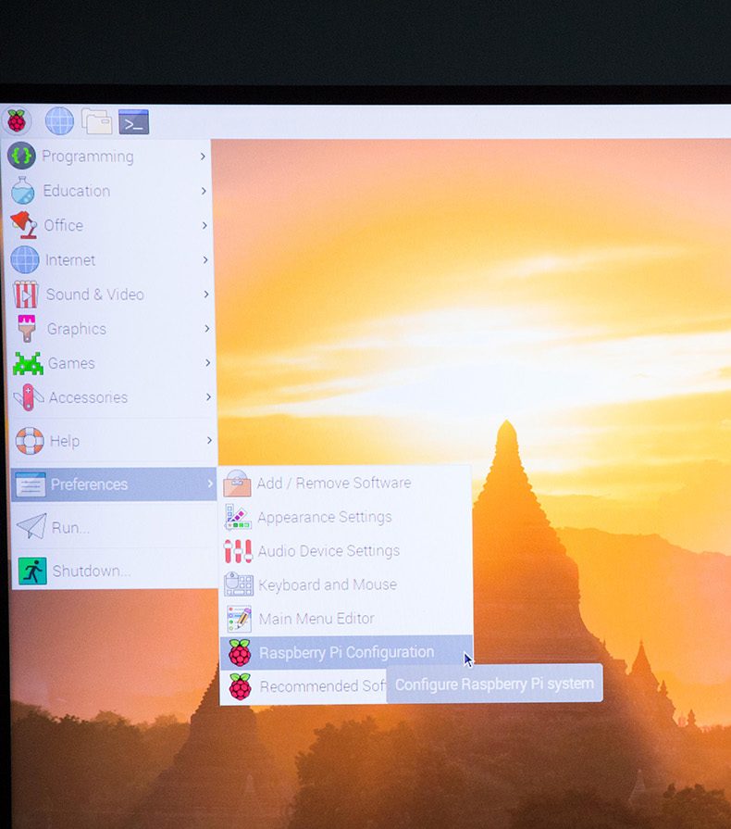The height and width of the screenshot is (829, 731).
Task: Open the Accessories menu category
Action: [113, 397]
